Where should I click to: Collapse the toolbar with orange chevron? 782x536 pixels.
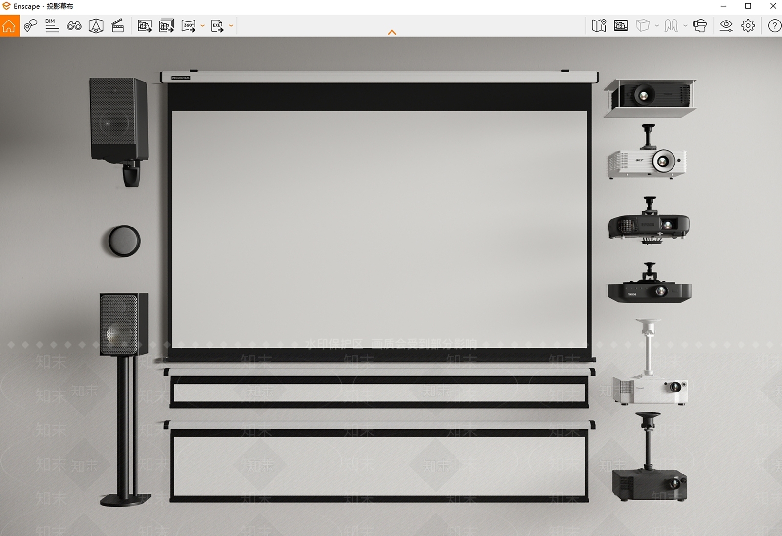pyautogui.click(x=392, y=32)
